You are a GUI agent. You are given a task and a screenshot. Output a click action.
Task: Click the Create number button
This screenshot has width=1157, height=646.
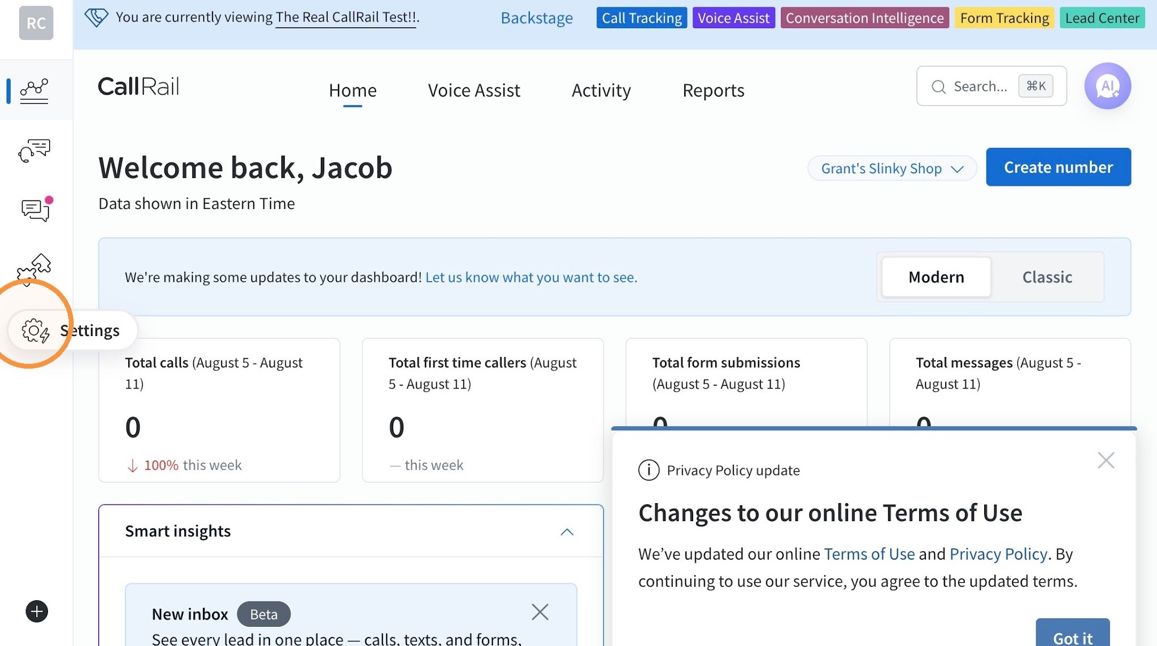[x=1058, y=167]
